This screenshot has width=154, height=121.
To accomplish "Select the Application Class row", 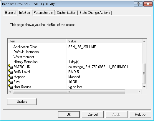I will tap(74, 47).
